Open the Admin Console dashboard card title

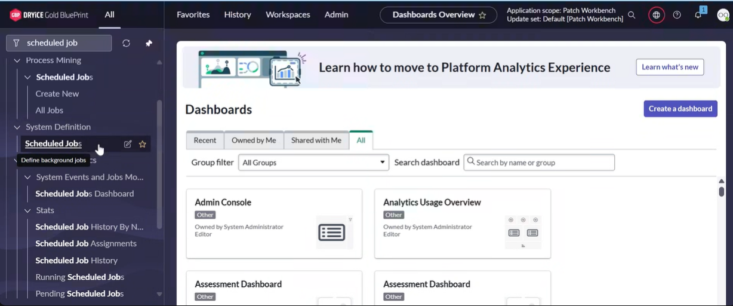click(223, 202)
